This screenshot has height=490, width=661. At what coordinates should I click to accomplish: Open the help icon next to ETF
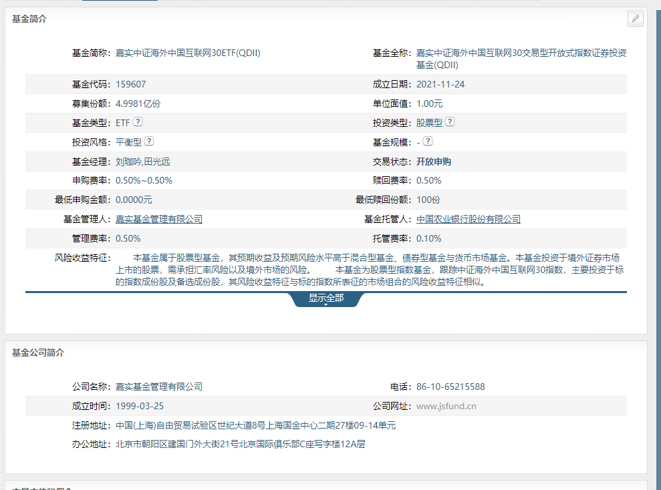pyautogui.click(x=138, y=122)
